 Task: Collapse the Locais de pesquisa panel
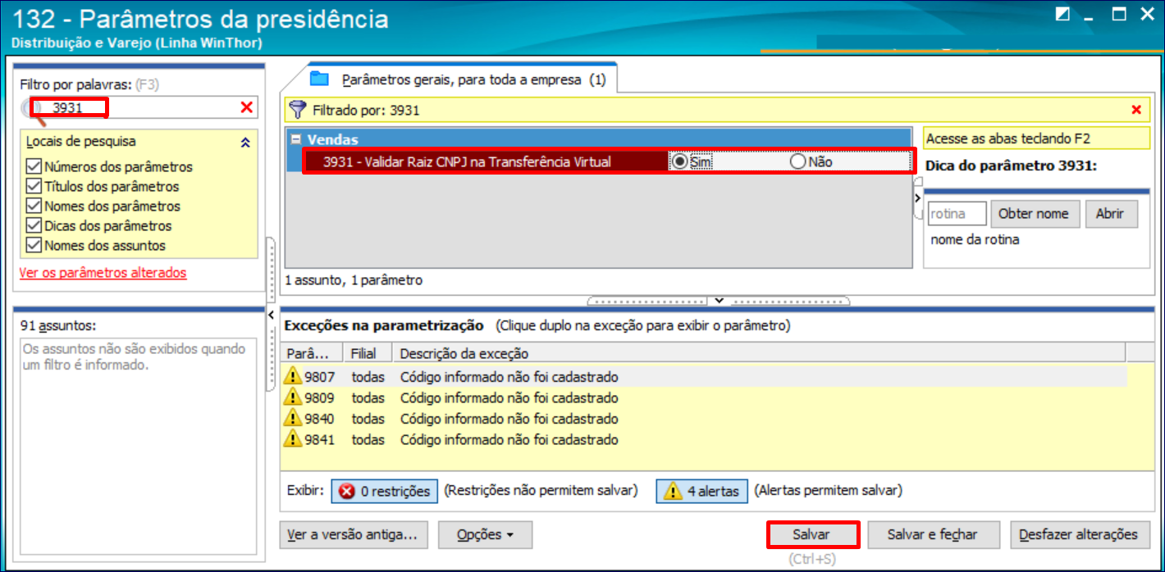tap(244, 142)
